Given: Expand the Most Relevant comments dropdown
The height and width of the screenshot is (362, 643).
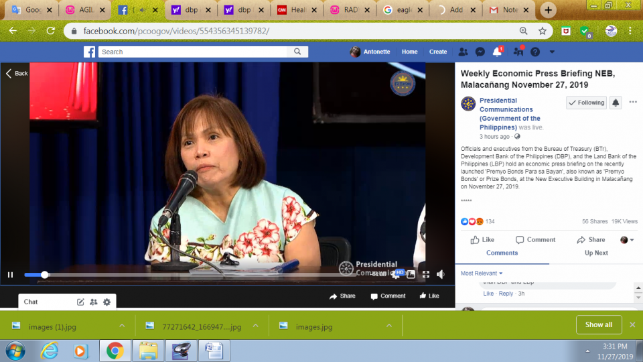Looking at the screenshot, I should [482, 274].
